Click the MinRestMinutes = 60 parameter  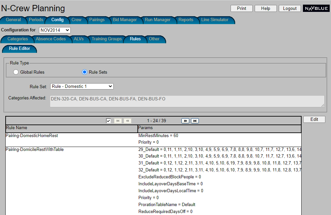(x=158, y=136)
